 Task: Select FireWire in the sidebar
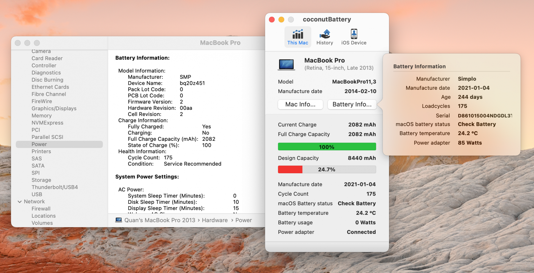(42, 101)
